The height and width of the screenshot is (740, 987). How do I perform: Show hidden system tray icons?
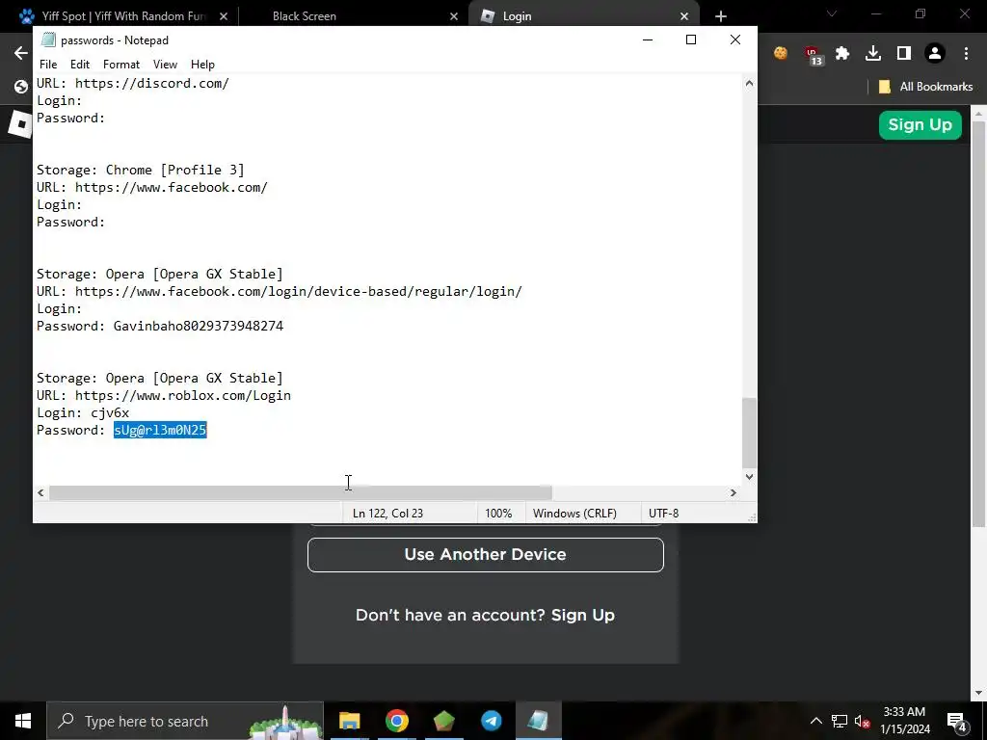click(815, 721)
